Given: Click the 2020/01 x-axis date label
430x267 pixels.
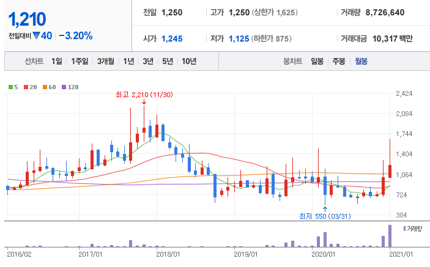Looking at the screenshot, I should tap(324, 254).
